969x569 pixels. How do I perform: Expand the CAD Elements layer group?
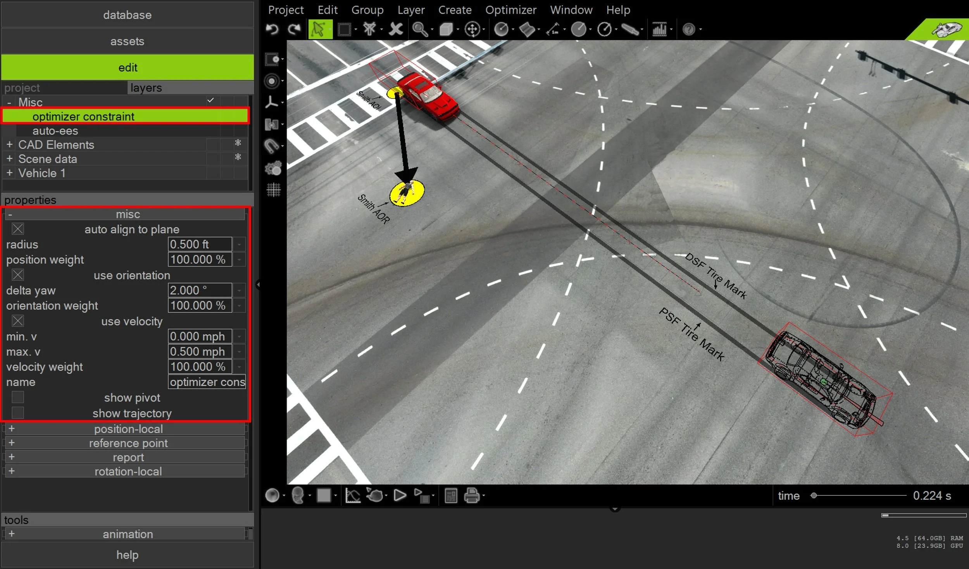click(x=10, y=145)
